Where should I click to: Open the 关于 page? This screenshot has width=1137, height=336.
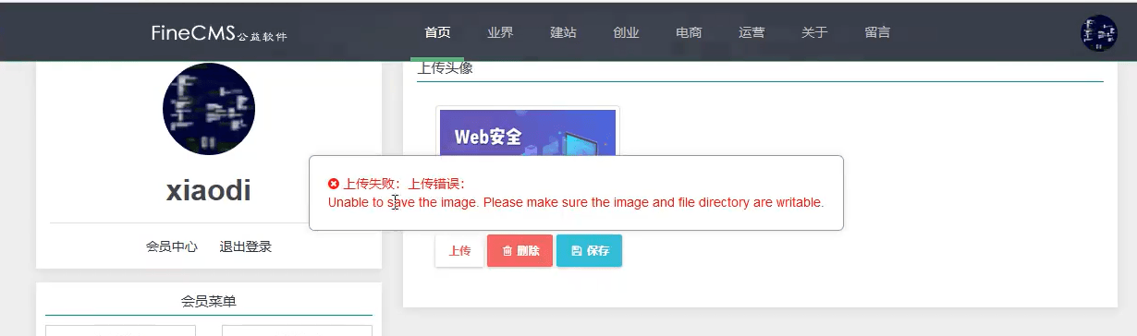[814, 32]
